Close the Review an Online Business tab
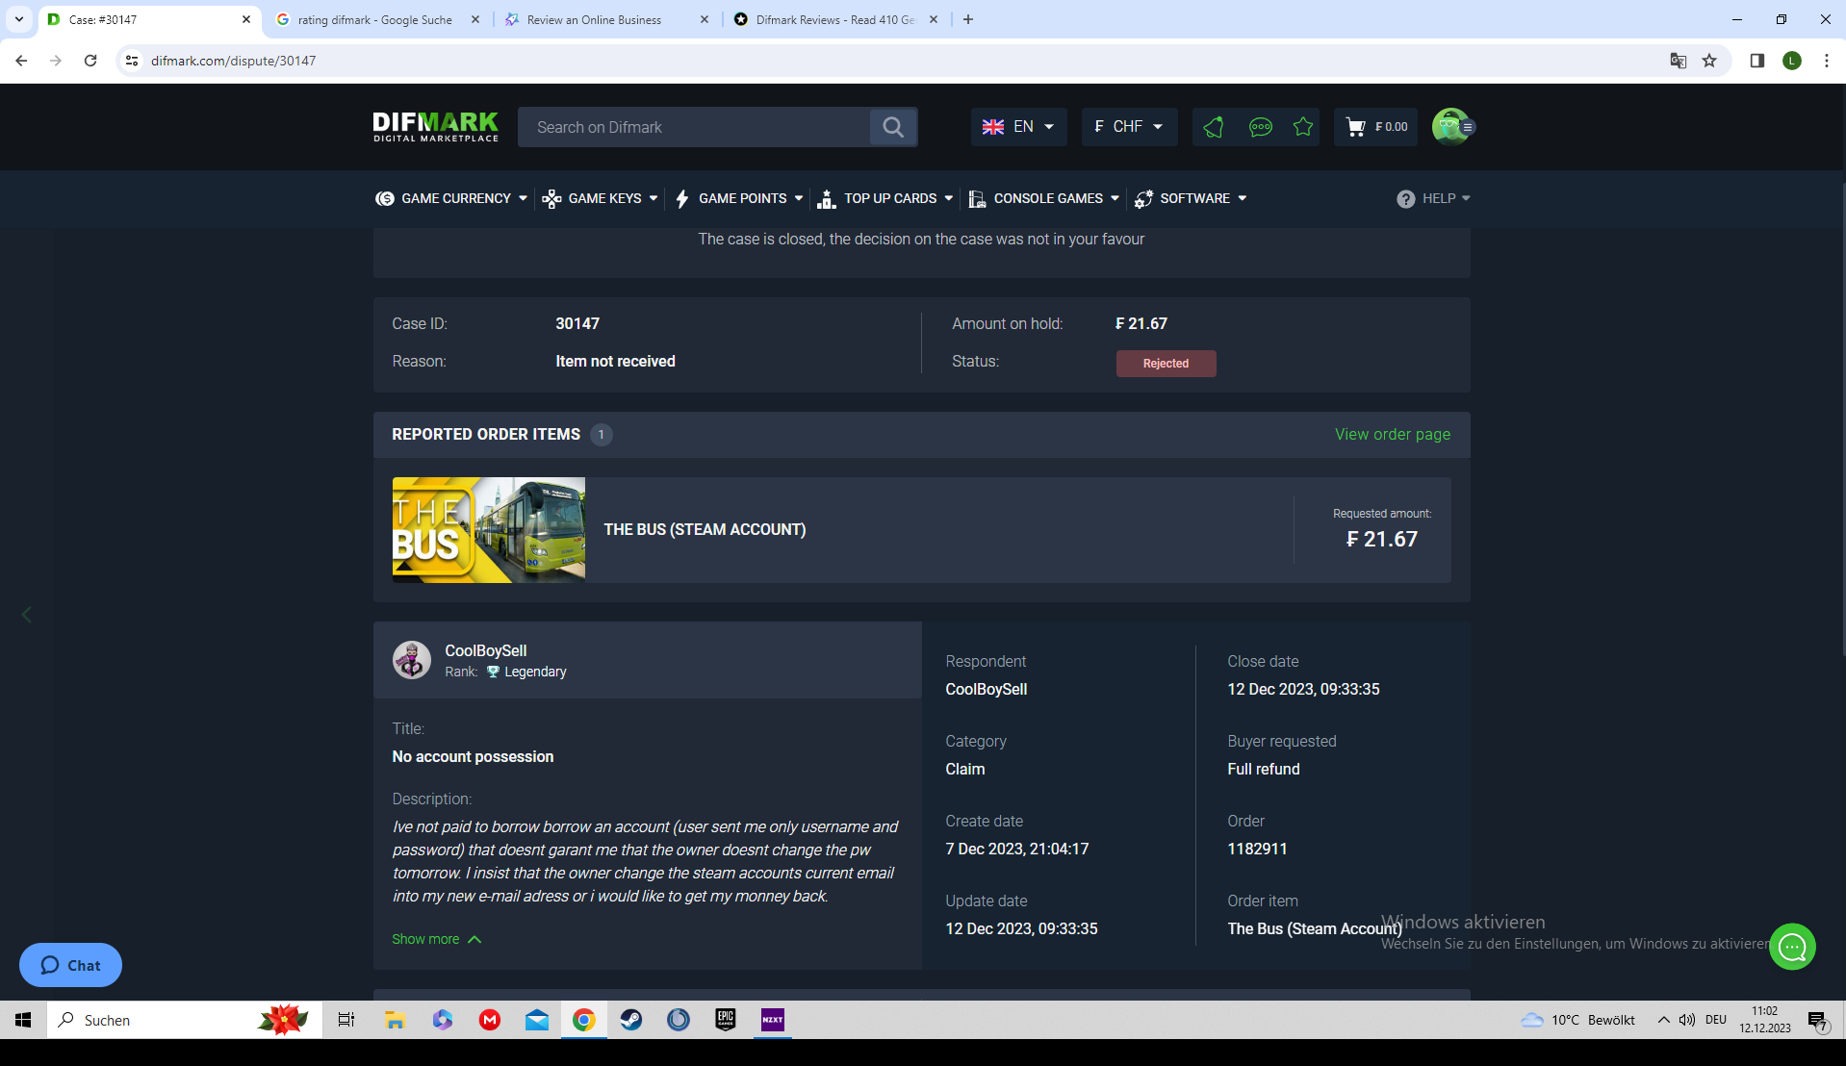Screen dimensions: 1846x1066 coord(704,19)
